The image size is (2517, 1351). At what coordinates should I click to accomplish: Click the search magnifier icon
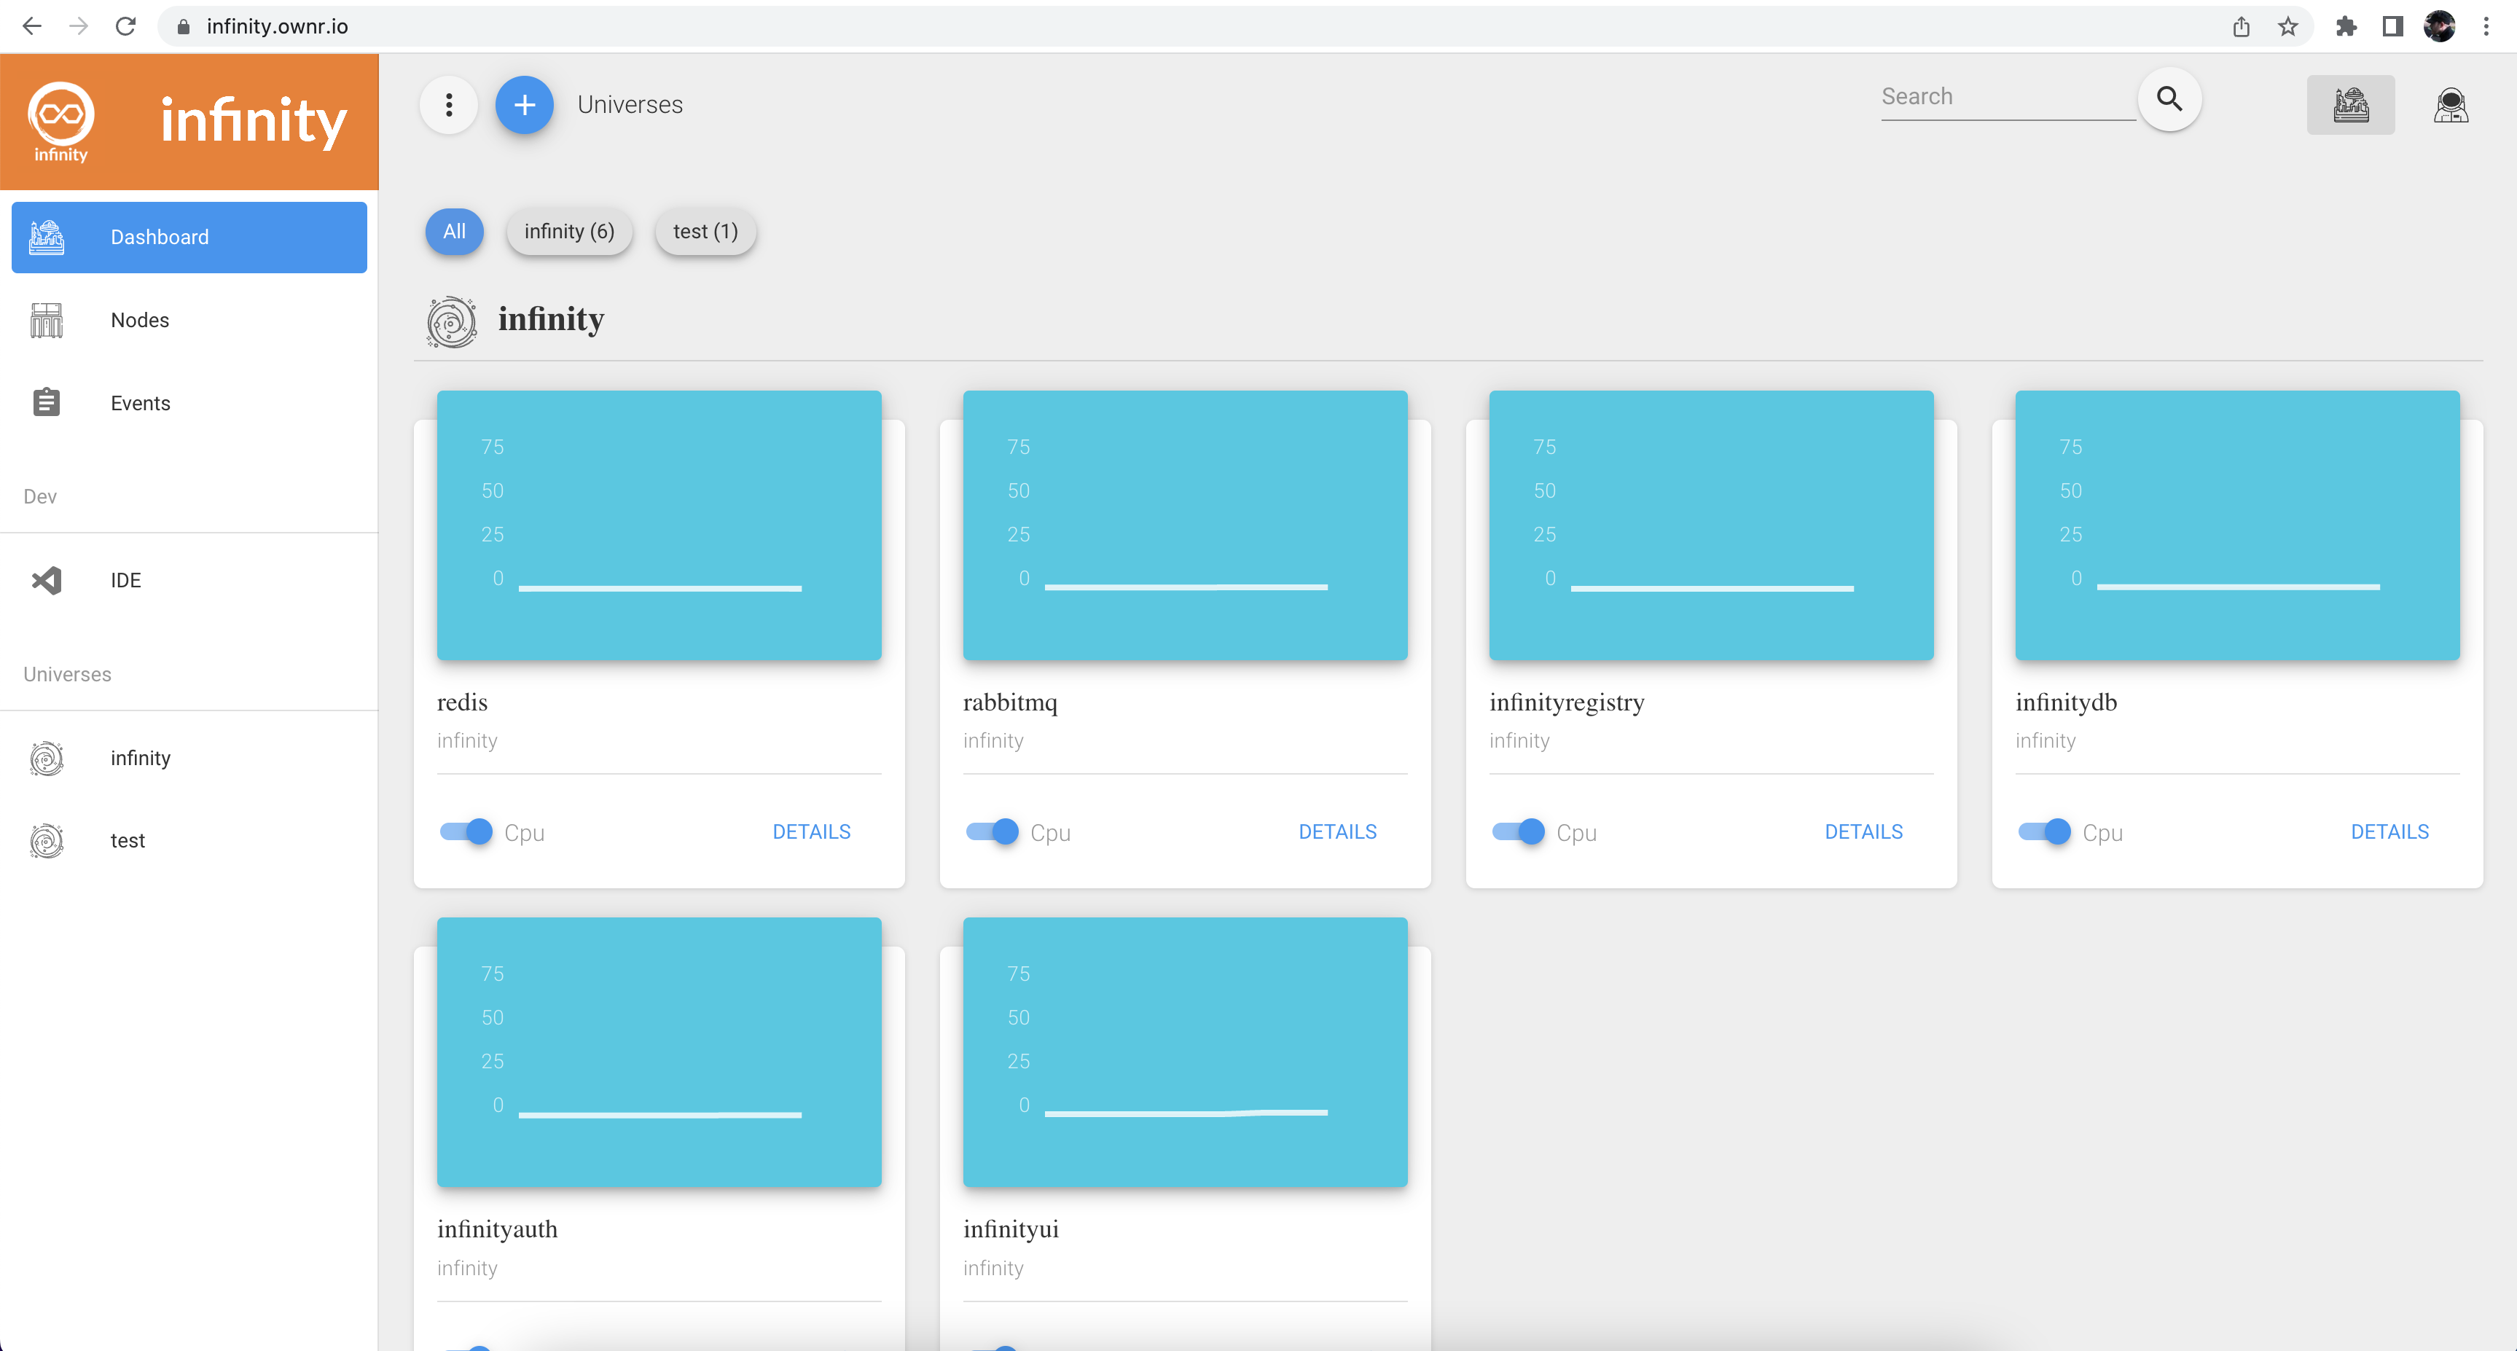click(x=2168, y=98)
